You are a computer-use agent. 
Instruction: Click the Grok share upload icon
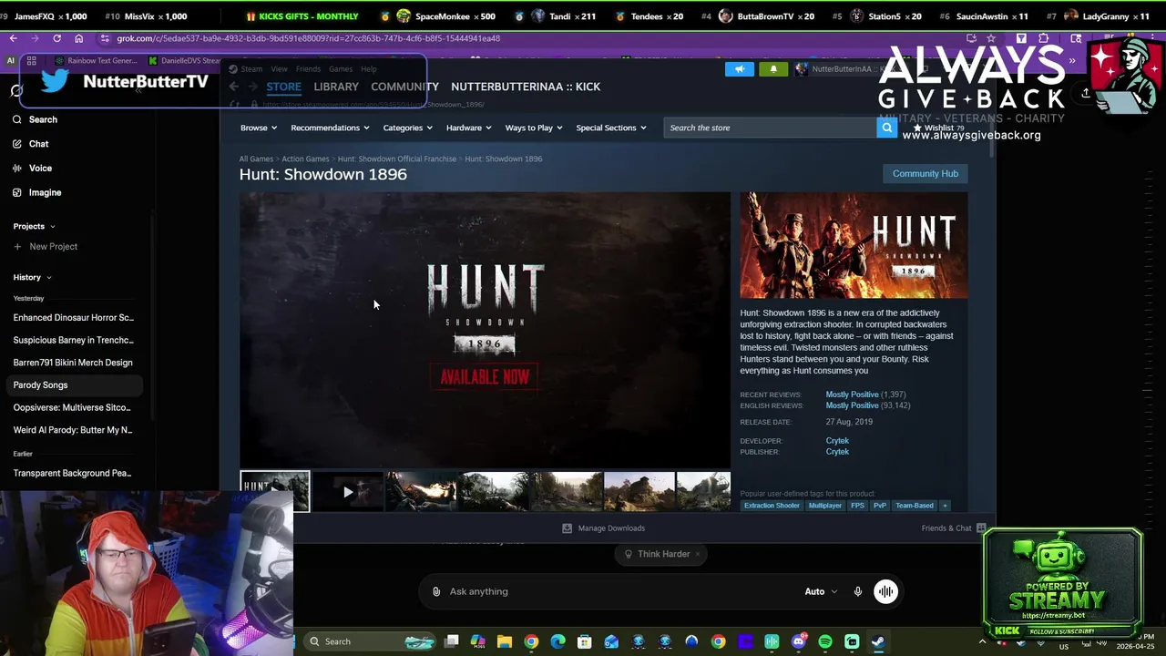(1086, 93)
